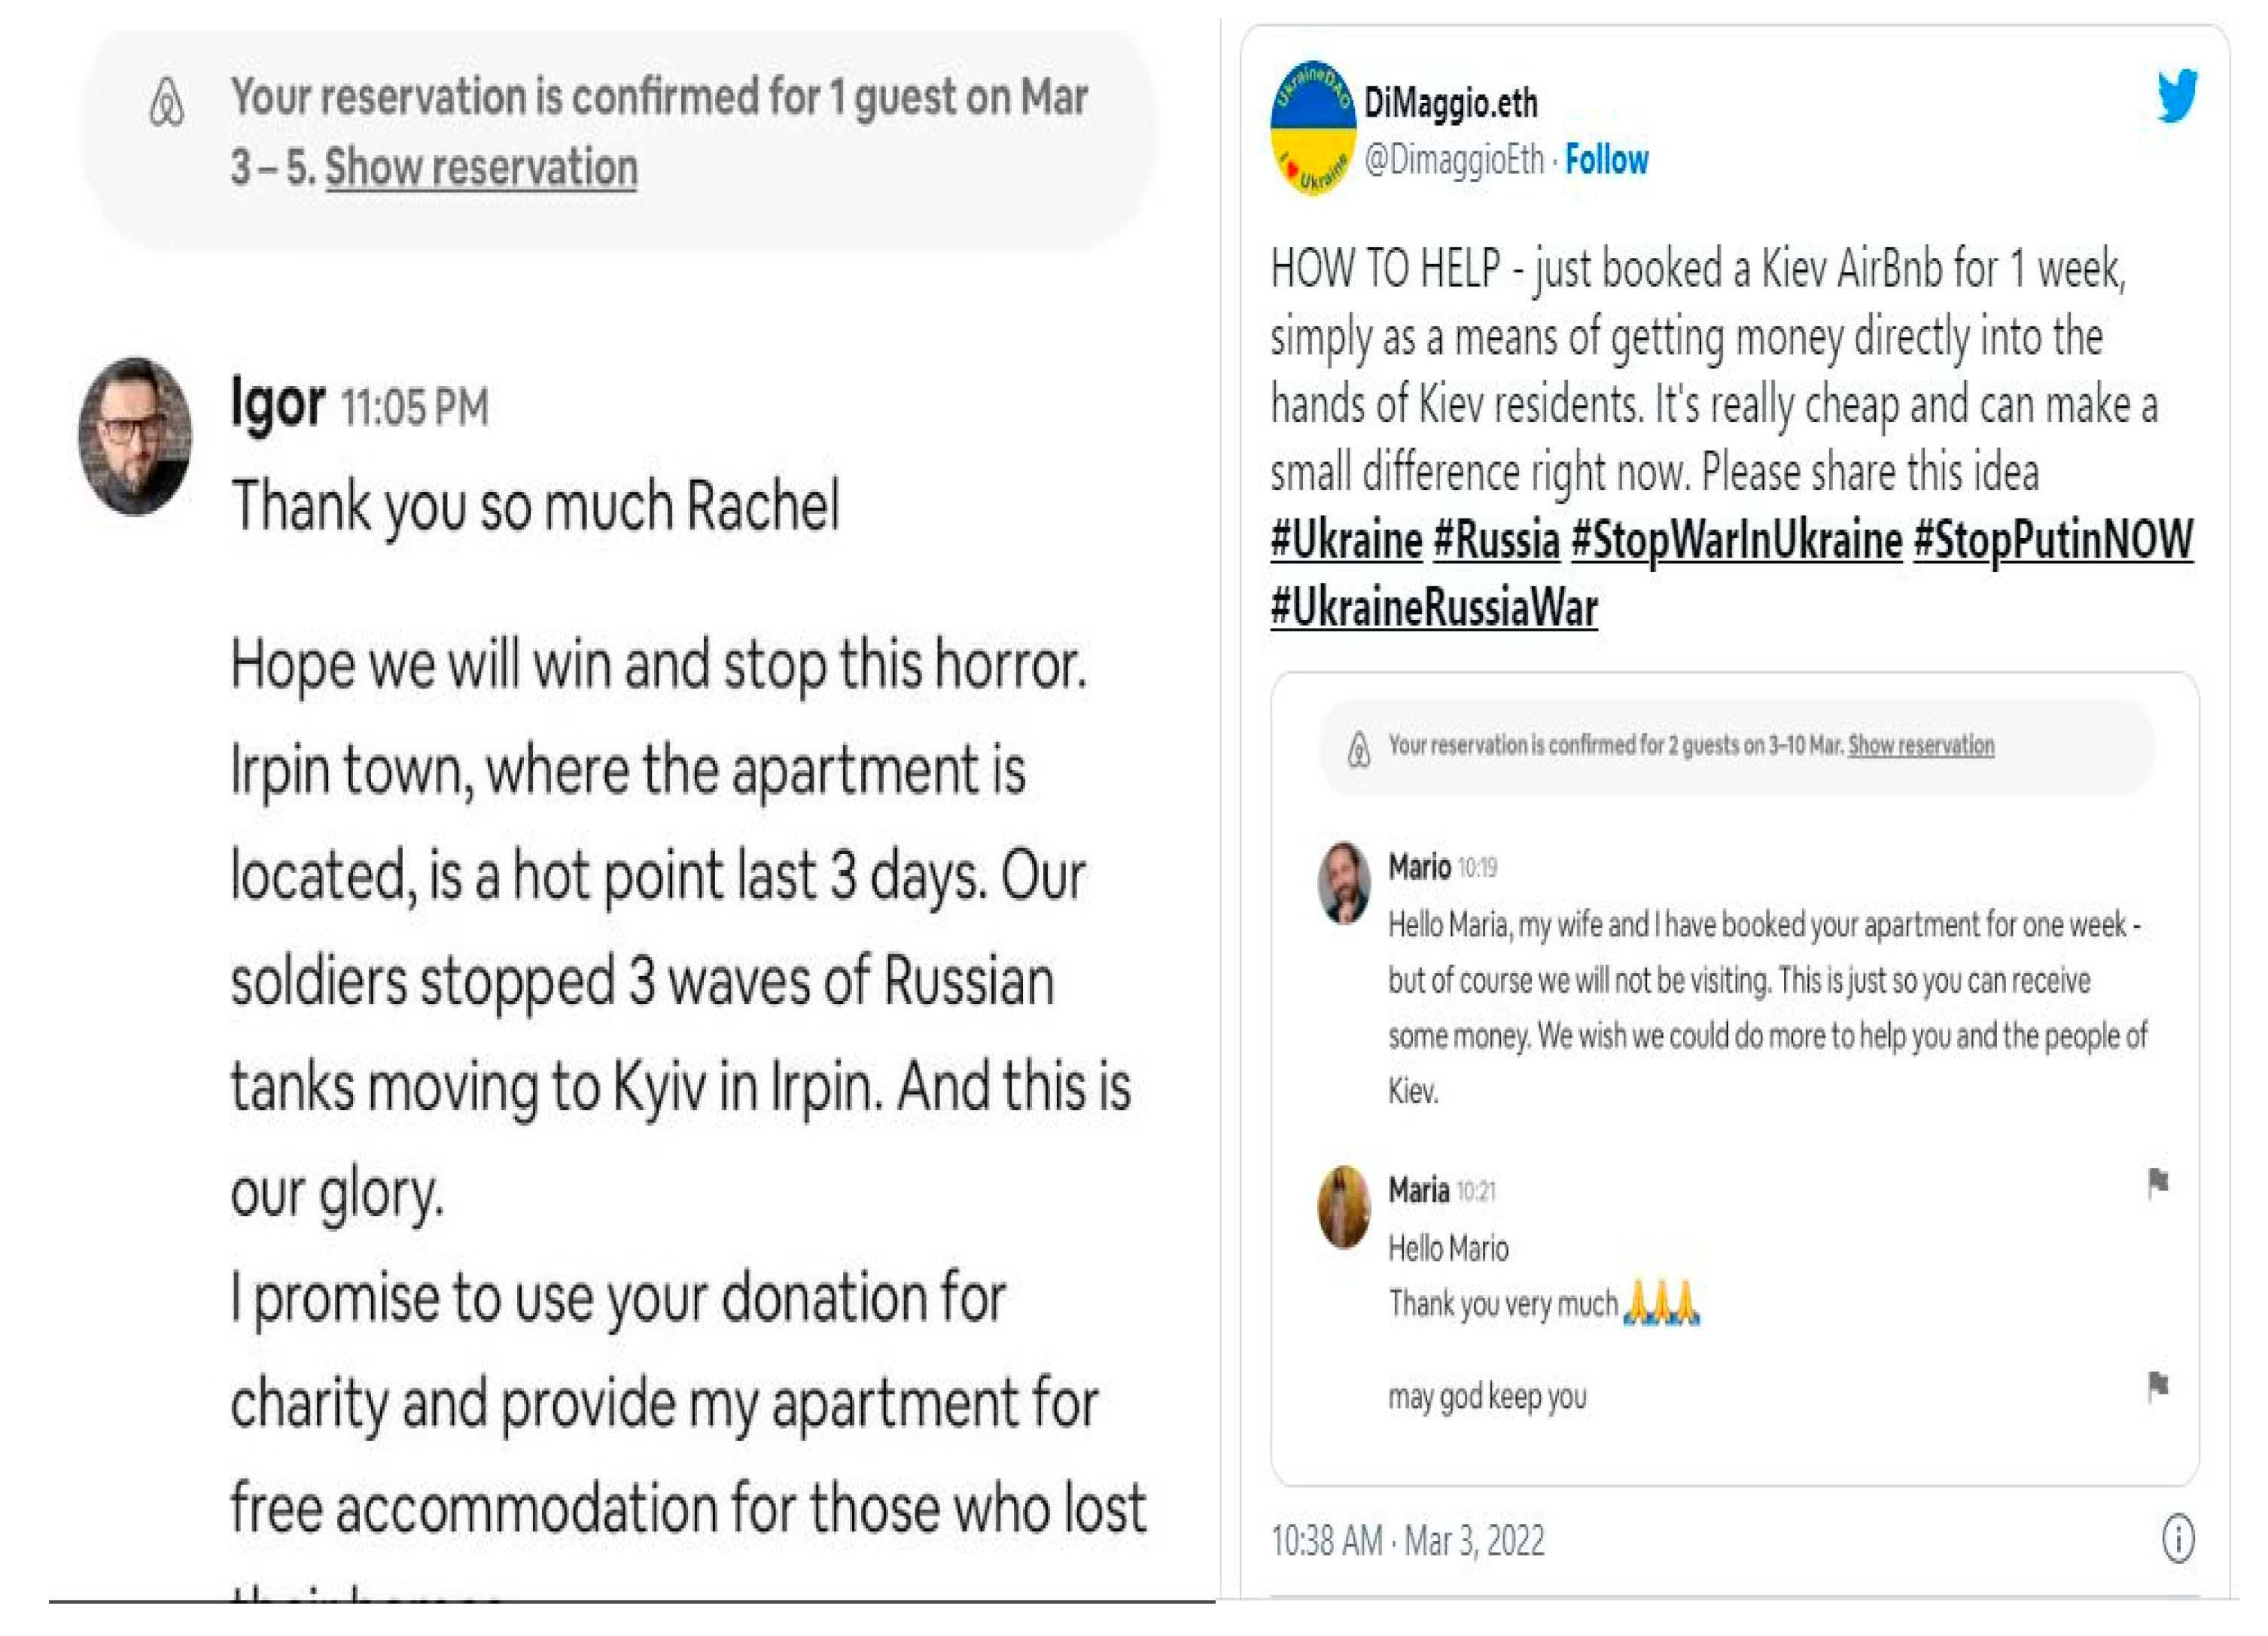Click the Twitter bird logo
This screenshot has width=2268, height=1636.
(2176, 95)
